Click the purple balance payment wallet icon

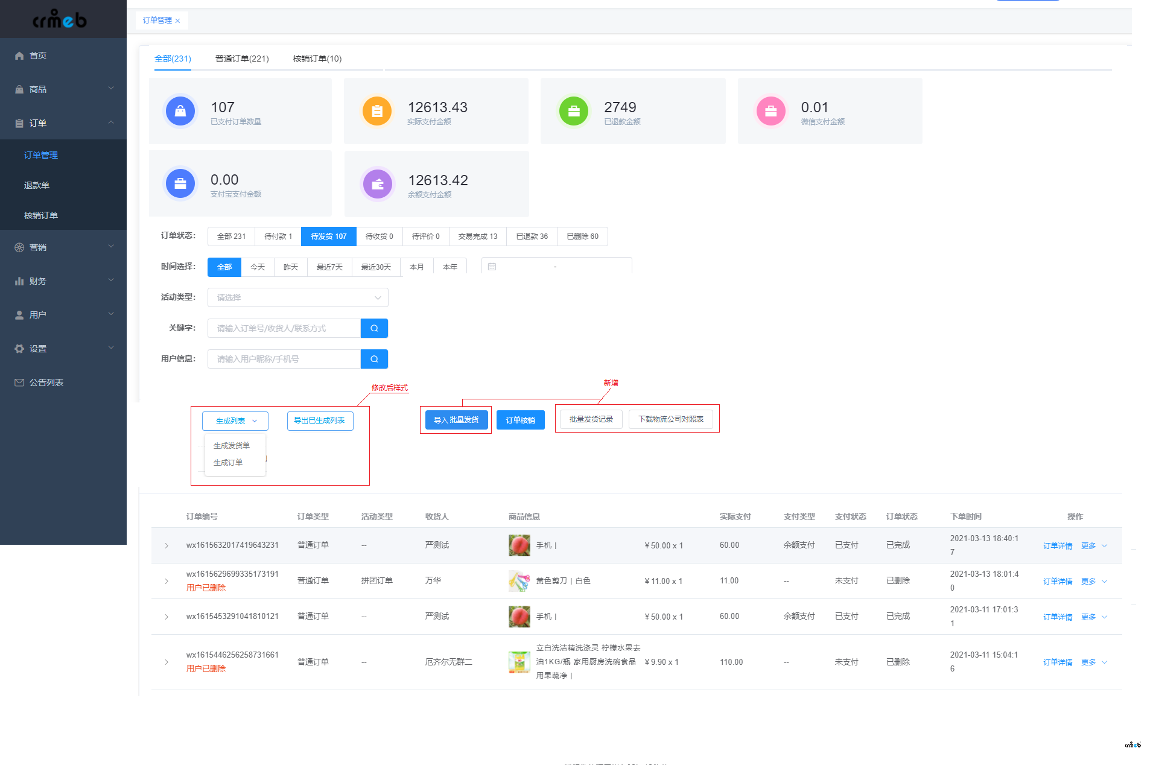click(x=377, y=184)
